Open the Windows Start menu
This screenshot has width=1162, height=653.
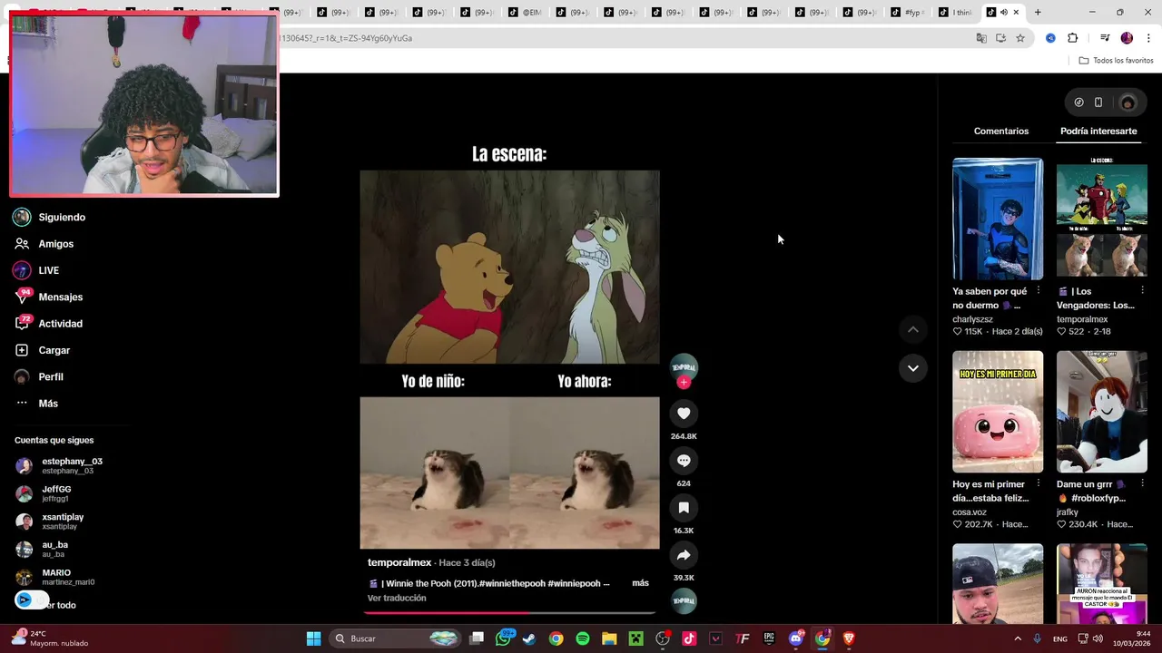click(313, 638)
